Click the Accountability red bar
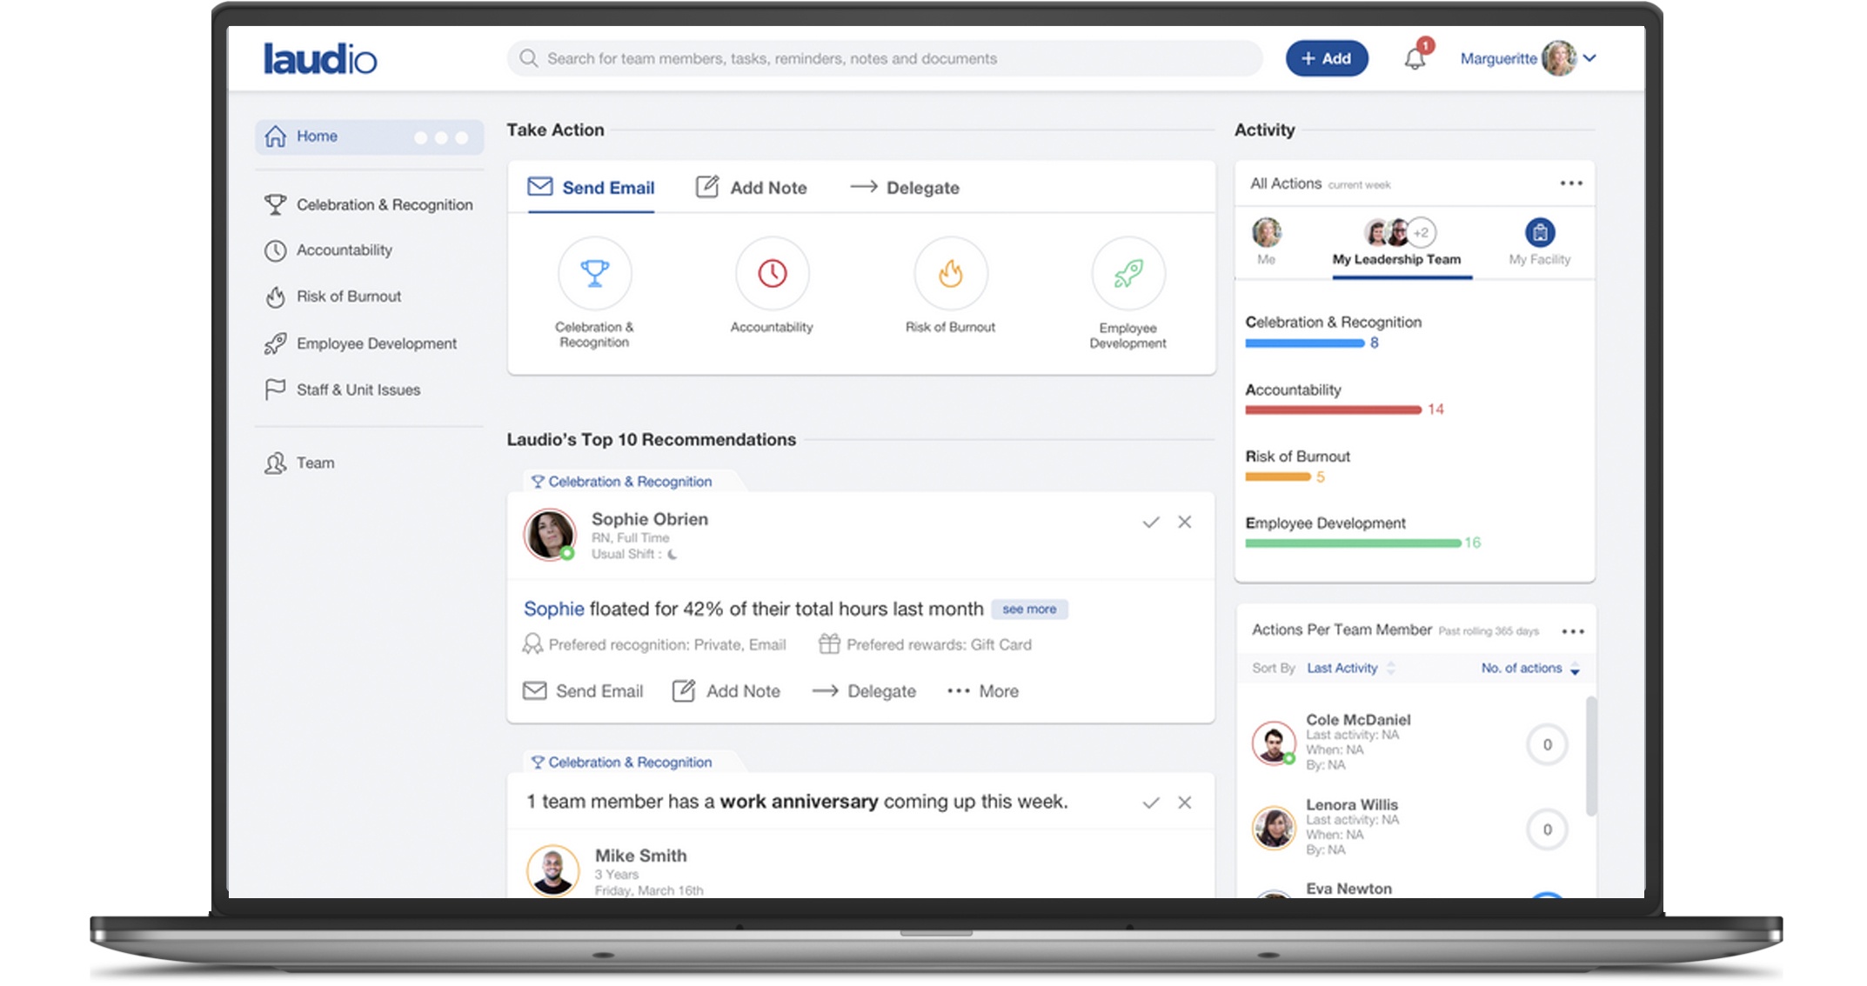The width and height of the screenshot is (1867, 986). pos(1334,410)
